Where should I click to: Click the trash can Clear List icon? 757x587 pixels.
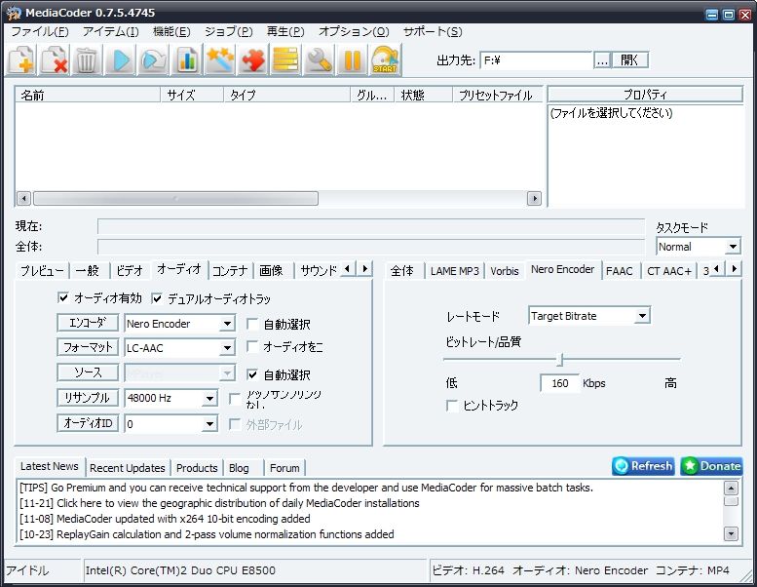pos(87,59)
